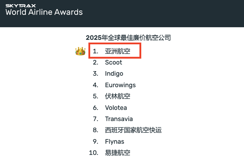Click the Indigo airline entry
The image size is (244, 158).
[x=114, y=73]
